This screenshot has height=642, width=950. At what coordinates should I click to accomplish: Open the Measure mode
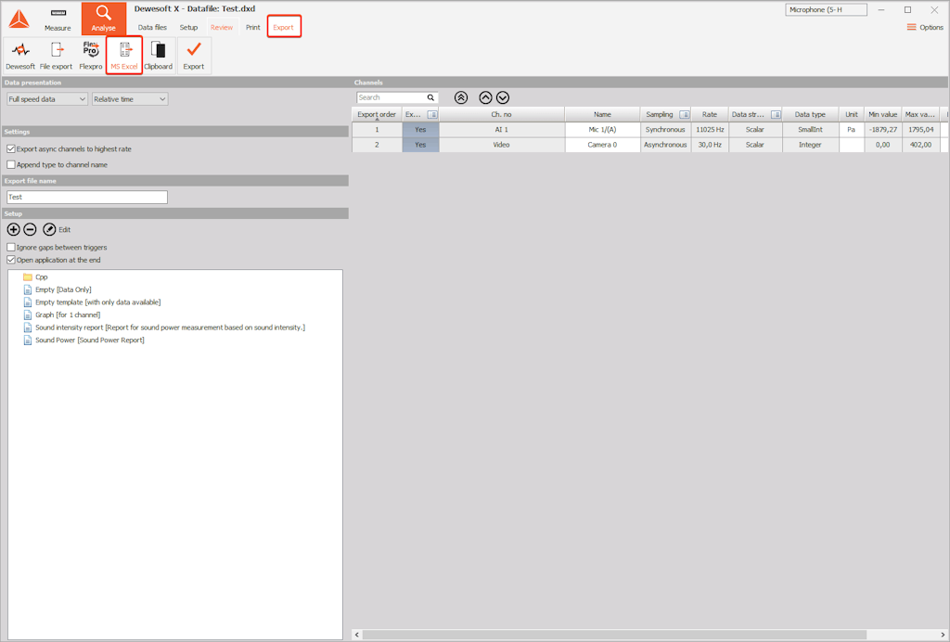point(58,19)
